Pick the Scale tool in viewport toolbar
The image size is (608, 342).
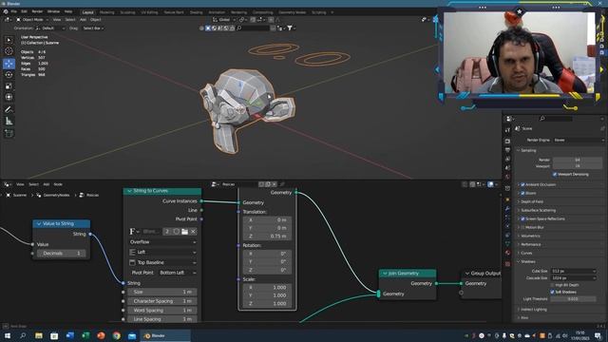click(x=9, y=86)
